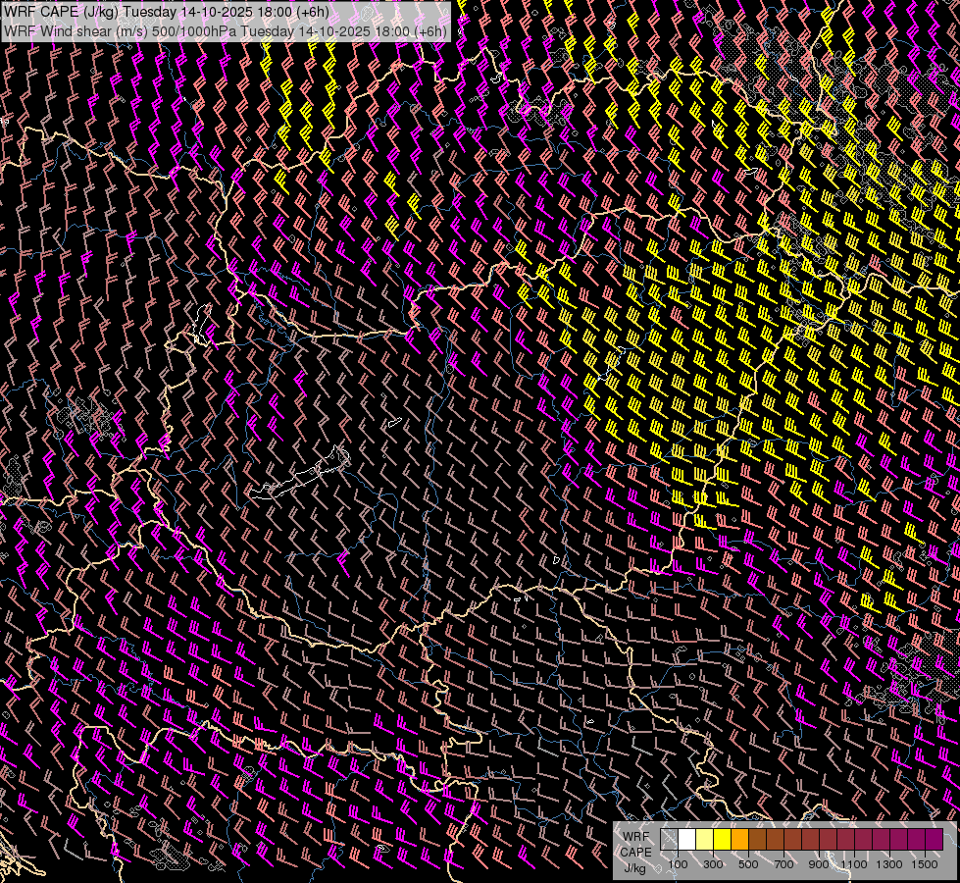Click the rightmost purple CAPE legend swatch
The width and height of the screenshot is (960, 883).
[934, 839]
